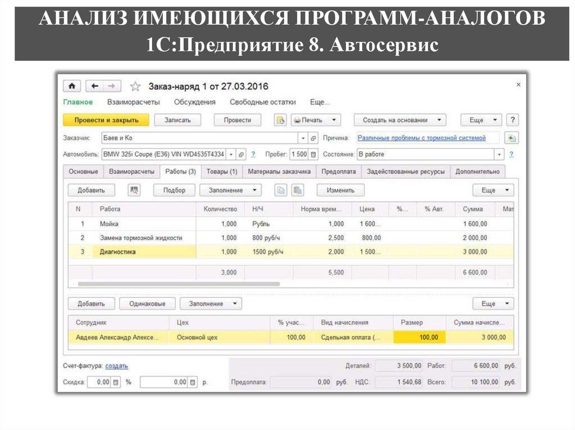Open the Заказчик record via open-form icon
The width and height of the screenshot is (575, 430).
(x=314, y=138)
